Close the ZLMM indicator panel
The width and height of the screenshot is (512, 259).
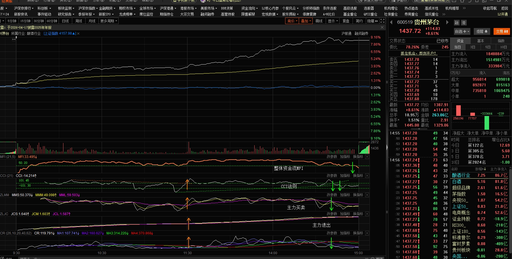367,195
